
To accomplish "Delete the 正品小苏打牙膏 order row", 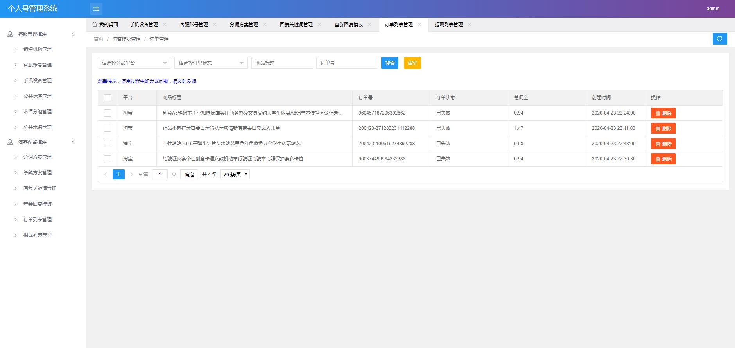I will [663, 128].
